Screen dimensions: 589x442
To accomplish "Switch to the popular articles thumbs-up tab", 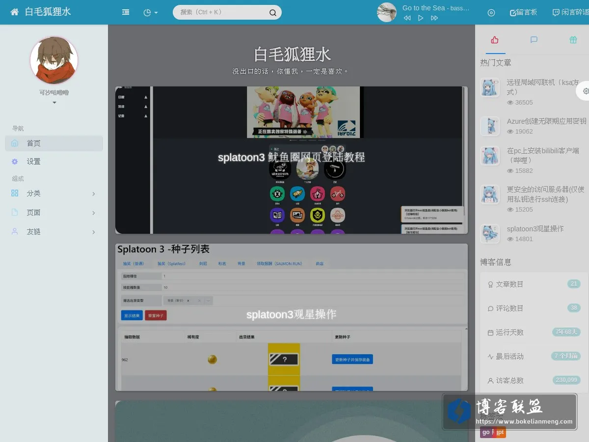I will click(495, 40).
